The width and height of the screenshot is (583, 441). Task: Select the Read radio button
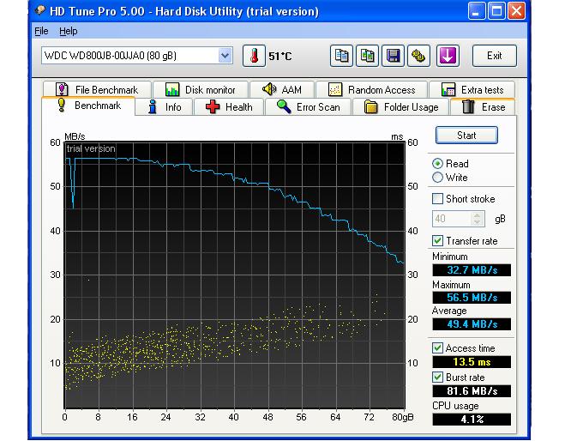[x=437, y=164]
